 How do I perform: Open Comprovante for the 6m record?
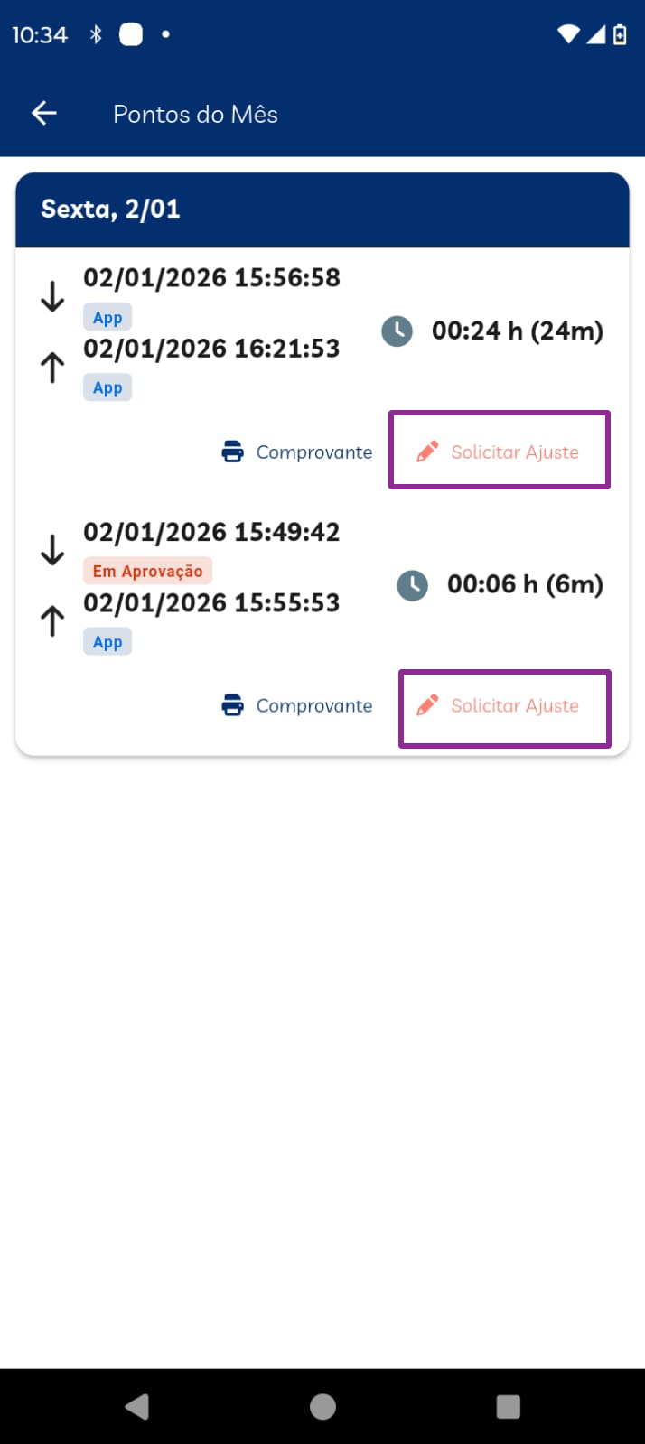coord(313,705)
